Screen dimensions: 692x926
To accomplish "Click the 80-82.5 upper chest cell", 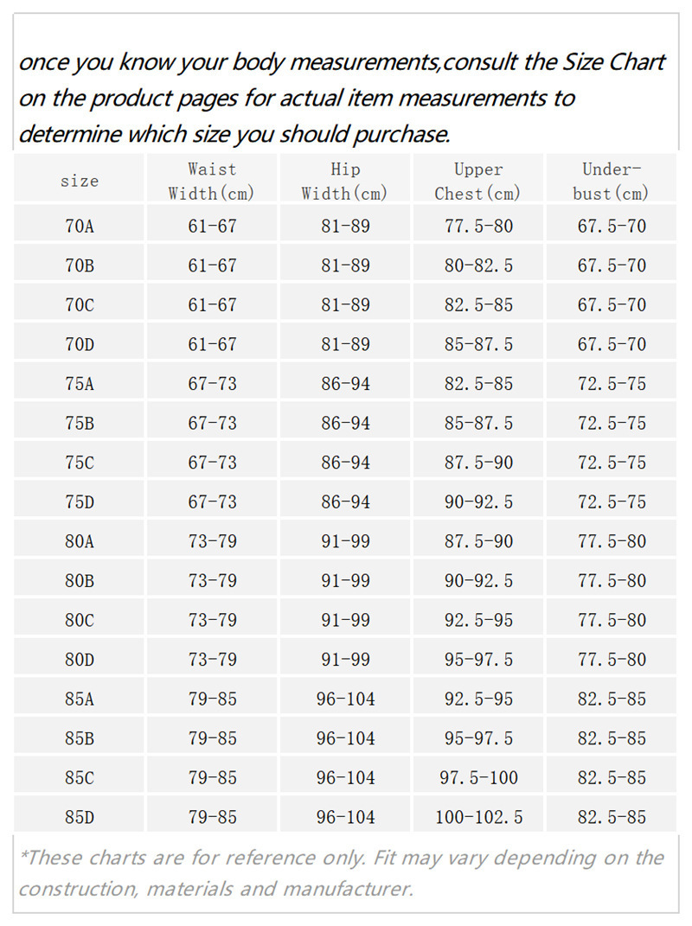I will (x=478, y=266).
